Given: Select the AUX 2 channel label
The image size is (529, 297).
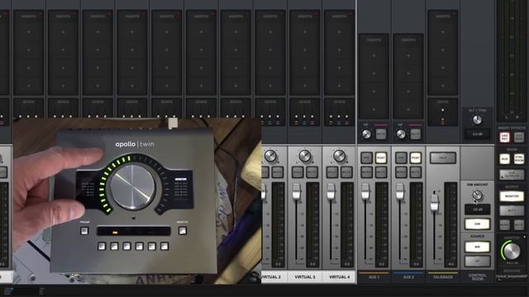Looking at the screenshot, I should (408, 277).
